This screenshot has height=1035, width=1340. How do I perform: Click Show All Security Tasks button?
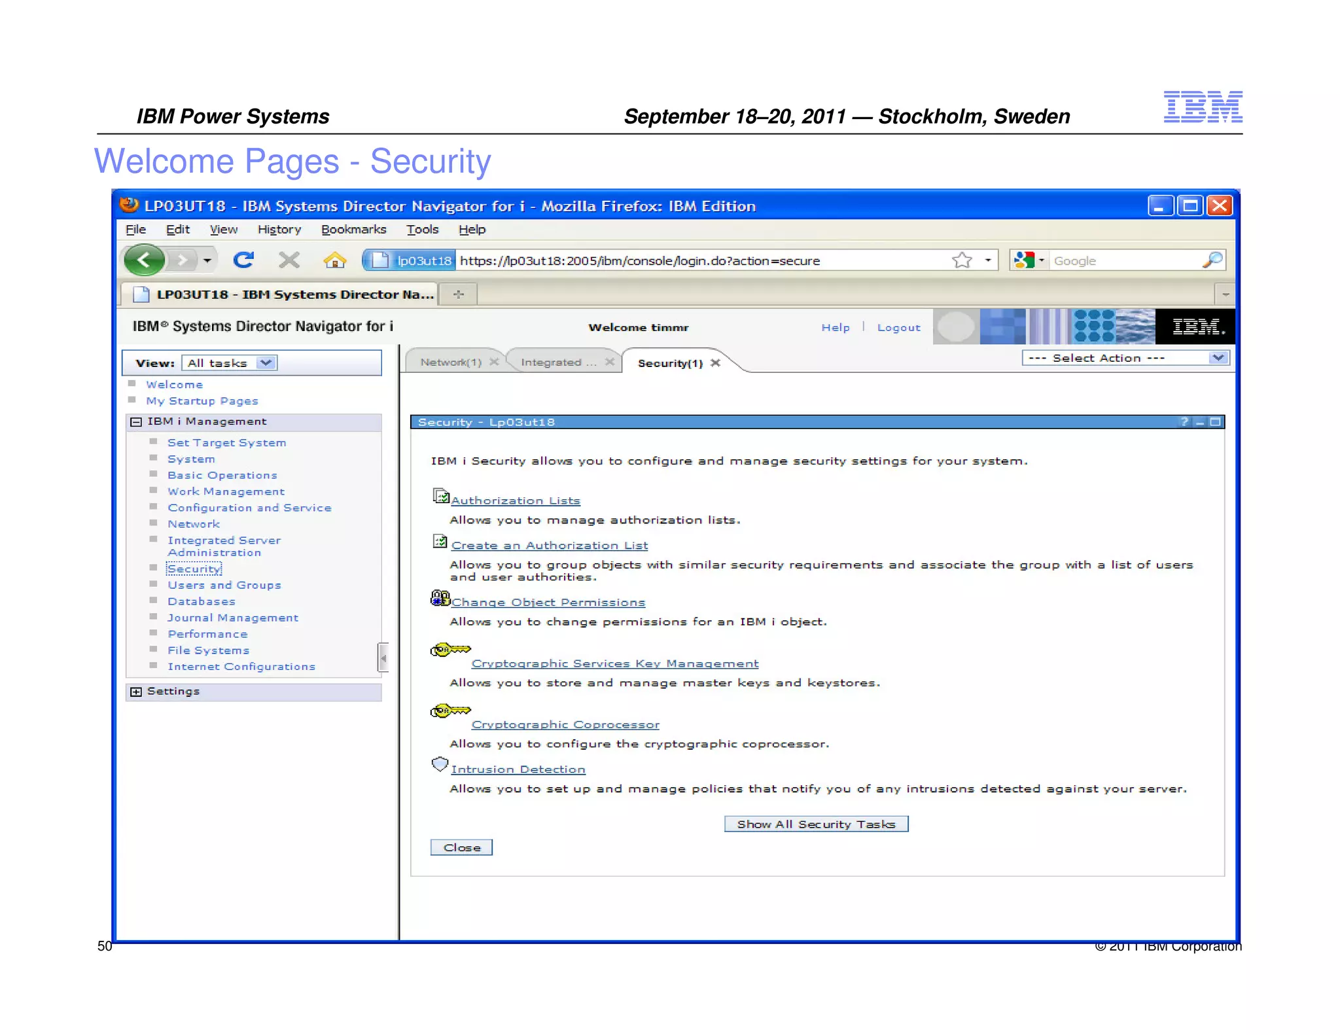click(816, 824)
